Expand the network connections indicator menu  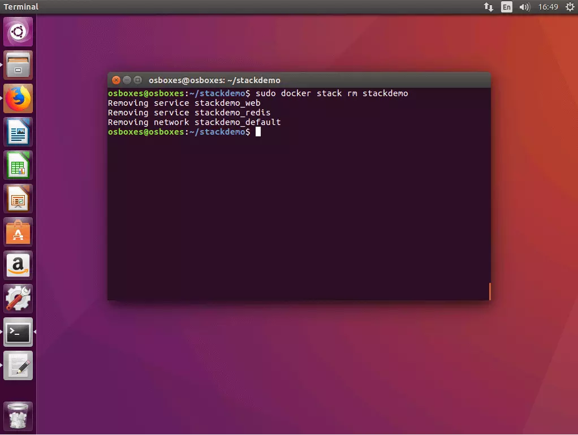488,7
